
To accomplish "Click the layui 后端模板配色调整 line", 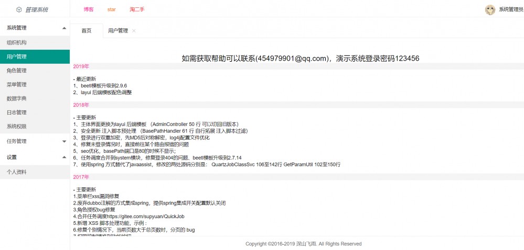I will pyautogui.click(x=103, y=93).
